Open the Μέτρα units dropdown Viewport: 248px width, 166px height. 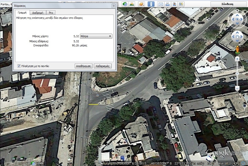pos(96,36)
